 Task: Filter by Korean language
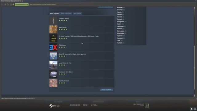pyautogui.click(x=120, y=29)
